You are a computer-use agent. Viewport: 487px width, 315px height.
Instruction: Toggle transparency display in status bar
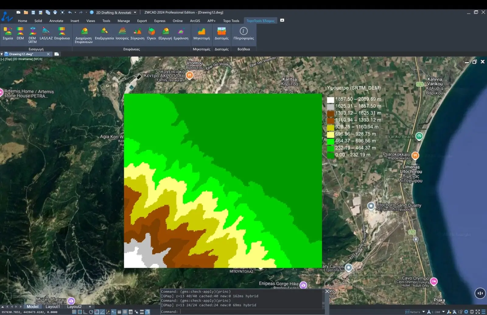pyautogui.click(x=125, y=312)
